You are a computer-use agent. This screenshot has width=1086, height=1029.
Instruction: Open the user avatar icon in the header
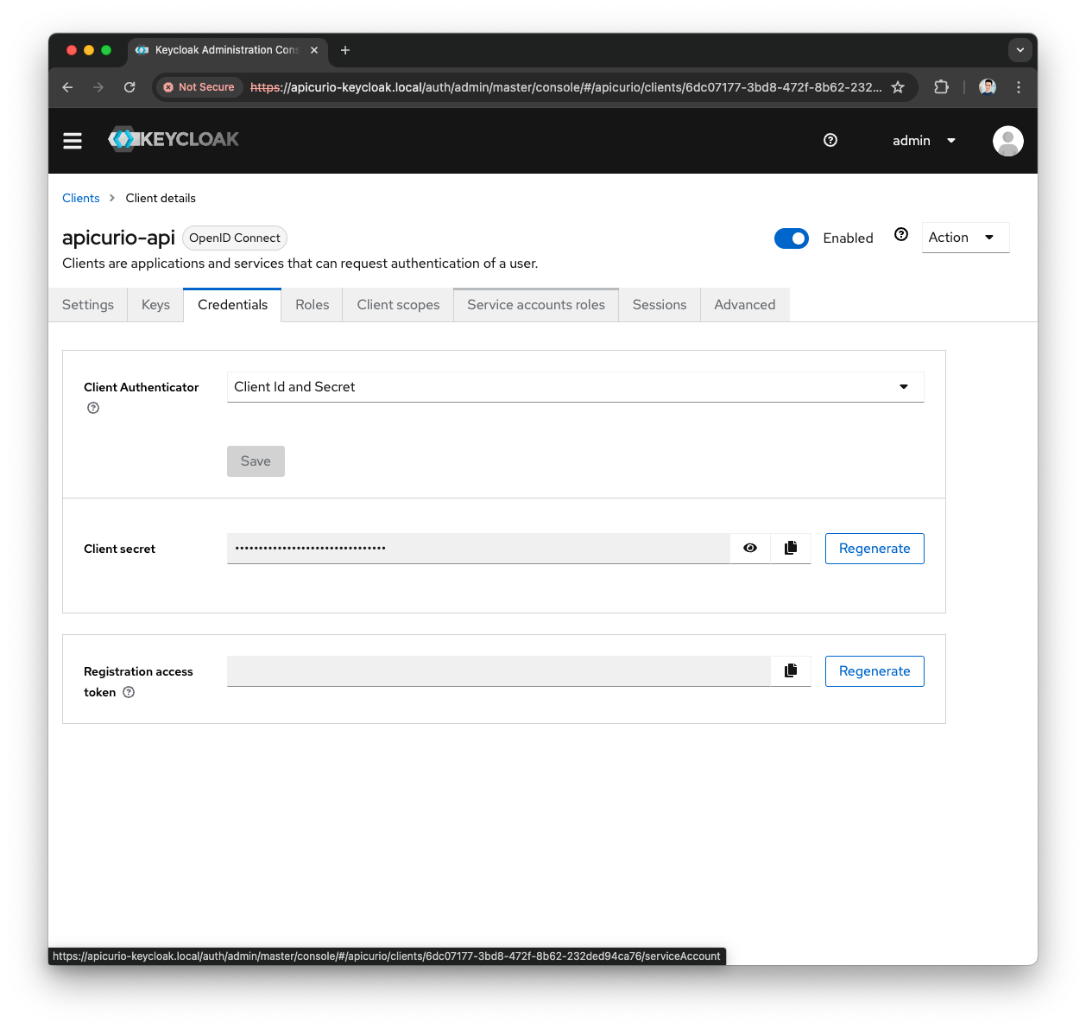[1007, 140]
